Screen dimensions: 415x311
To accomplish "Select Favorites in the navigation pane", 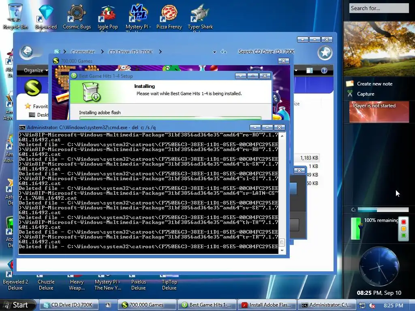I will coord(37,107).
